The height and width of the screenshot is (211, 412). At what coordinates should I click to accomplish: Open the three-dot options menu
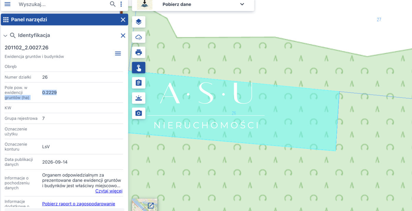pos(121,4)
